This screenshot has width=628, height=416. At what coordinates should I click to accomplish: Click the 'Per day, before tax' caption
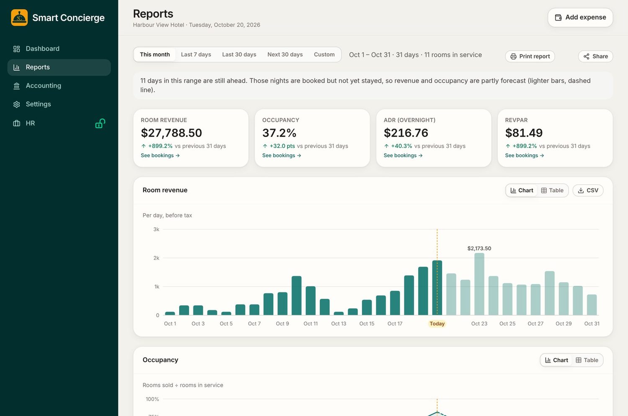(x=167, y=215)
